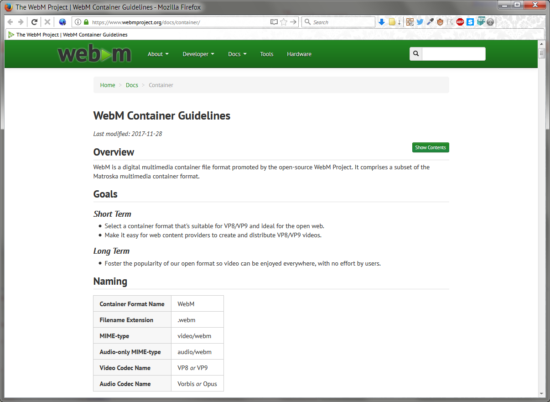The height and width of the screenshot is (402, 550).
Task: Click the browser Back arrow
Action: point(10,22)
